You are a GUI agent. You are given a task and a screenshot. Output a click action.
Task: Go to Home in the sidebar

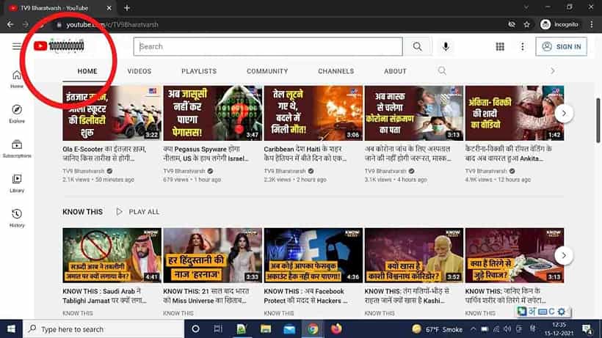16,79
